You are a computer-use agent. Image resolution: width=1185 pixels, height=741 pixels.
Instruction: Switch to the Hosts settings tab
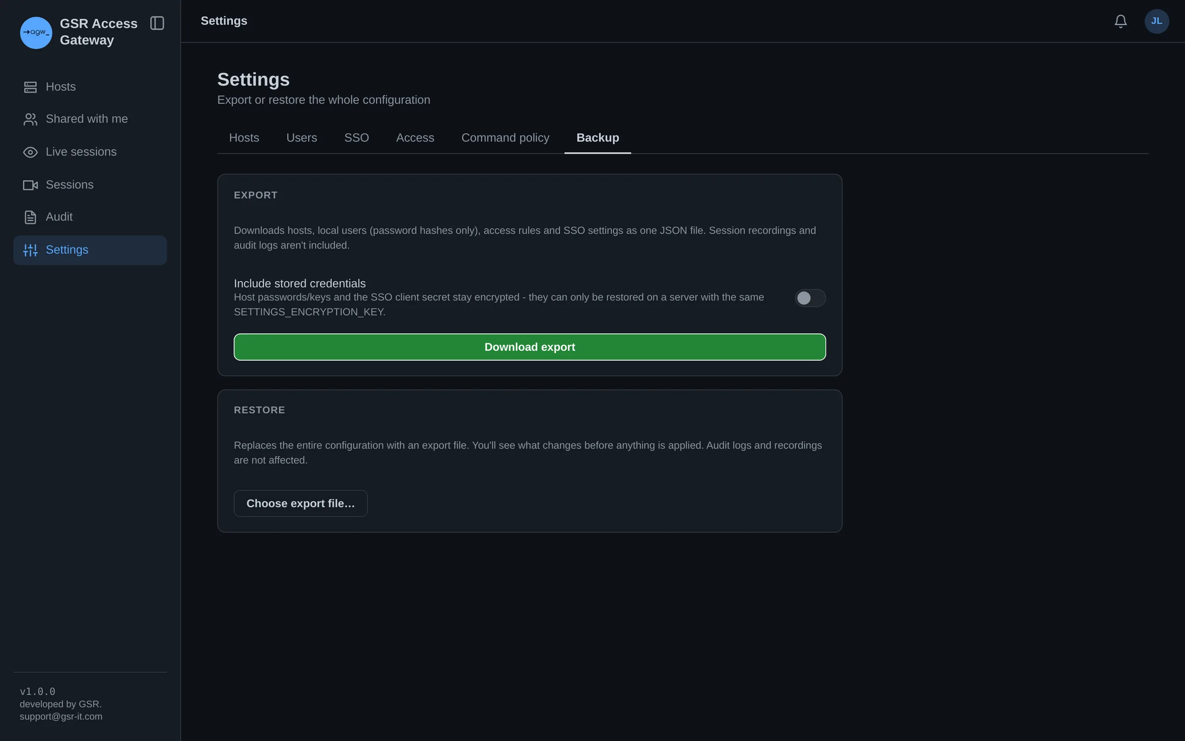point(244,138)
